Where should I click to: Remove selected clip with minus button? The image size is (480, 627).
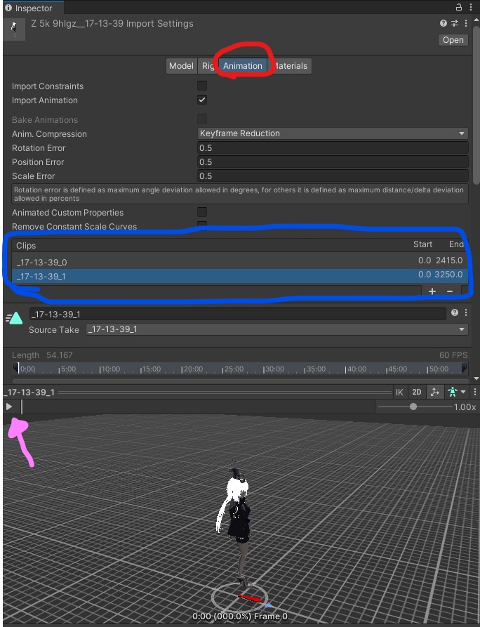pos(450,291)
